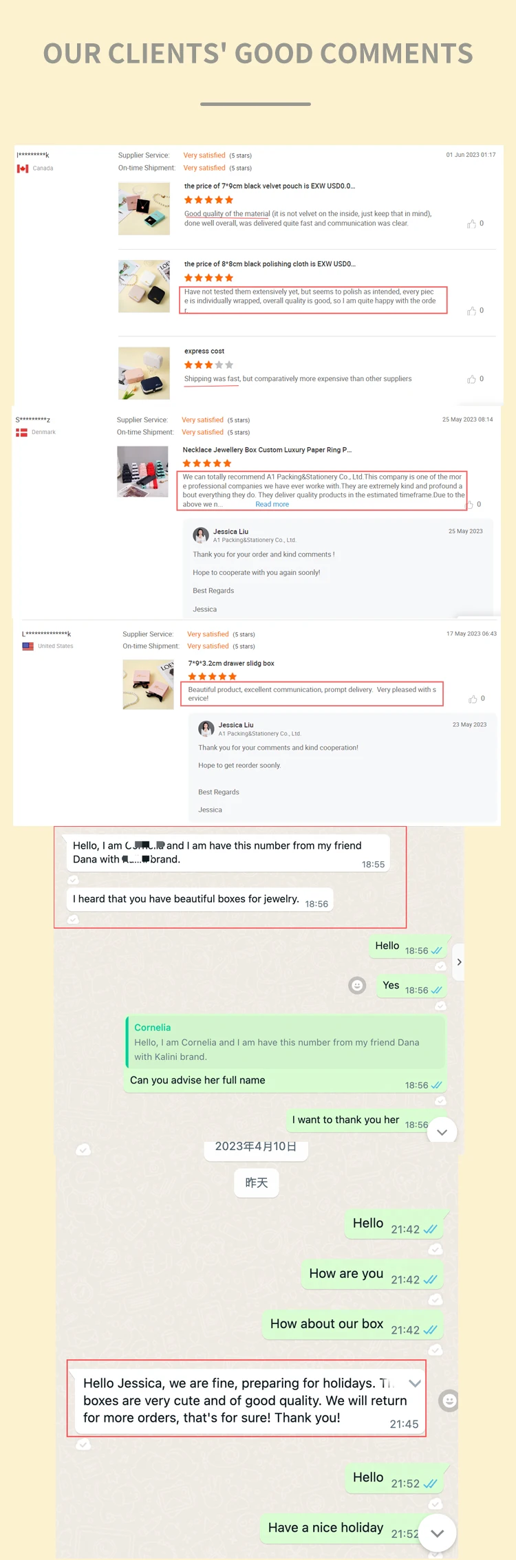Click thumbs-up on express cost review
This screenshot has width=516, height=1560.
point(471,379)
